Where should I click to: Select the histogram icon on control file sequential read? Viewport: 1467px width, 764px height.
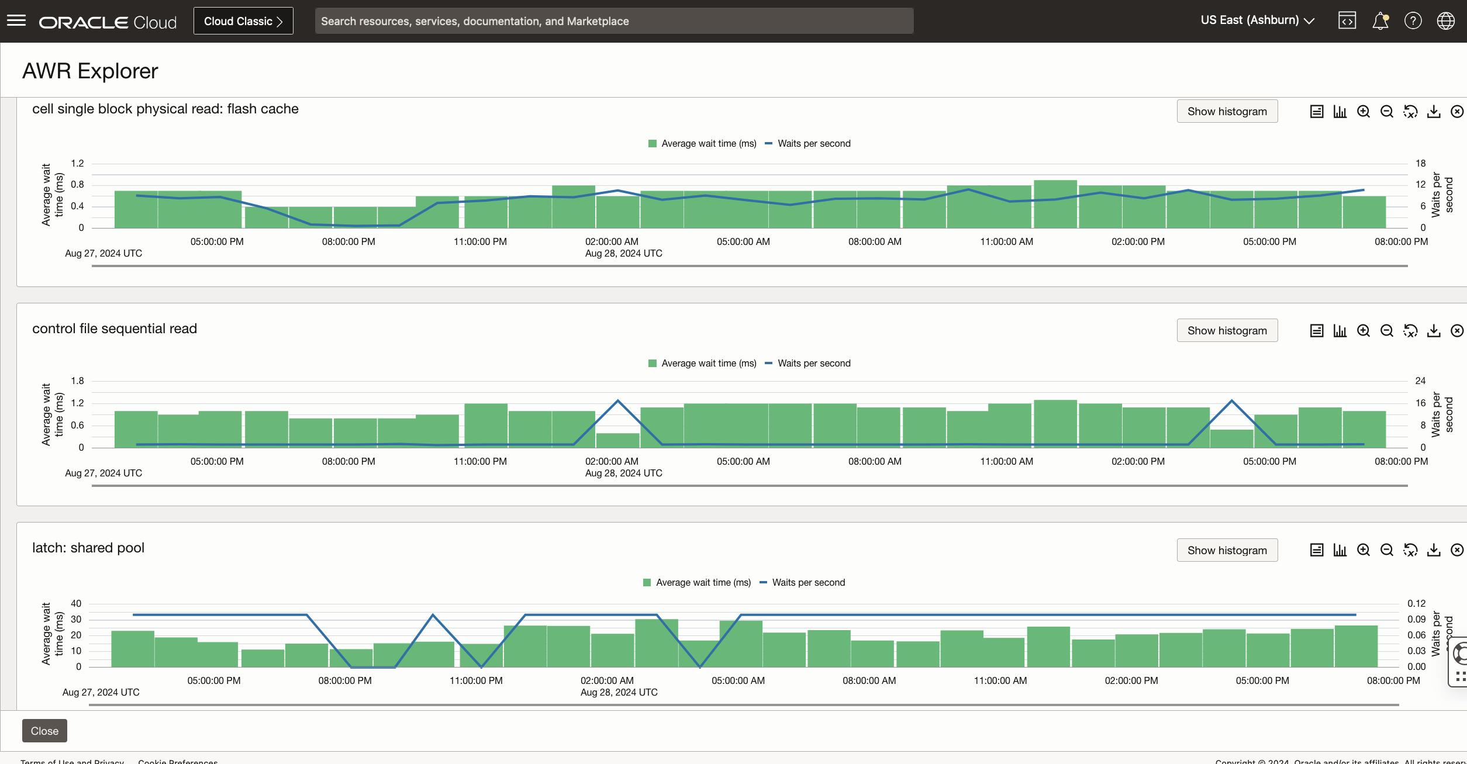[x=1340, y=330]
